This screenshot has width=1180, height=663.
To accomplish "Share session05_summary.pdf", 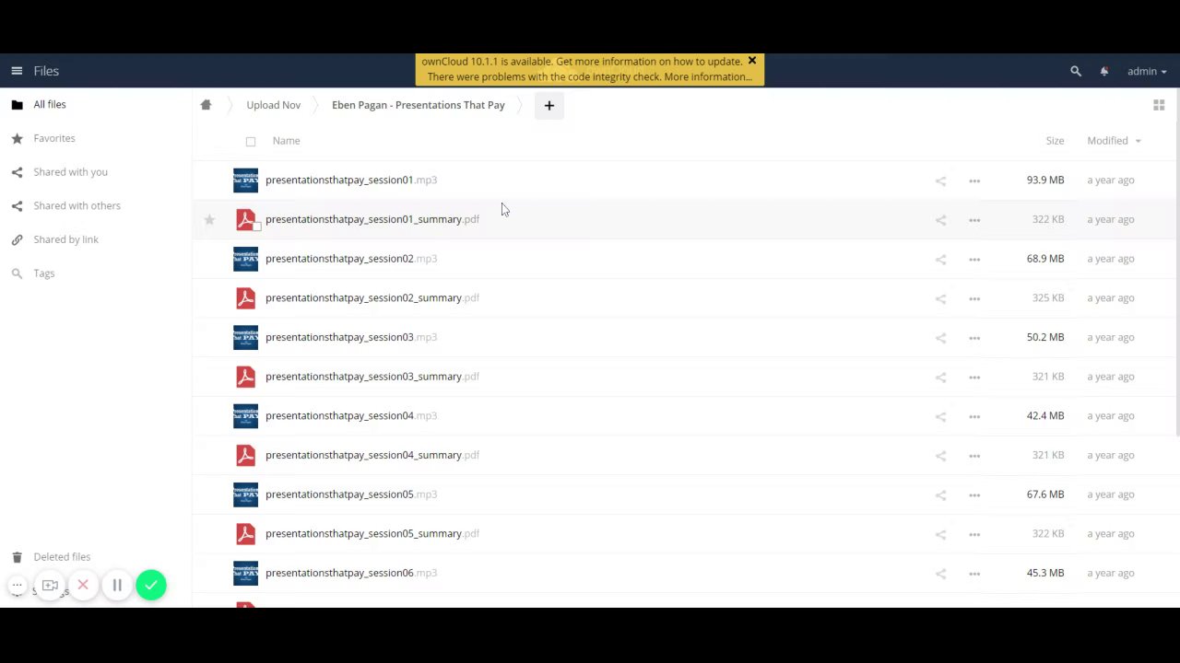I will [940, 534].
